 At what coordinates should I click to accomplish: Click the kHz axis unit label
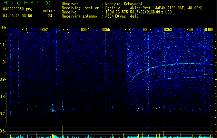(3, 28)
